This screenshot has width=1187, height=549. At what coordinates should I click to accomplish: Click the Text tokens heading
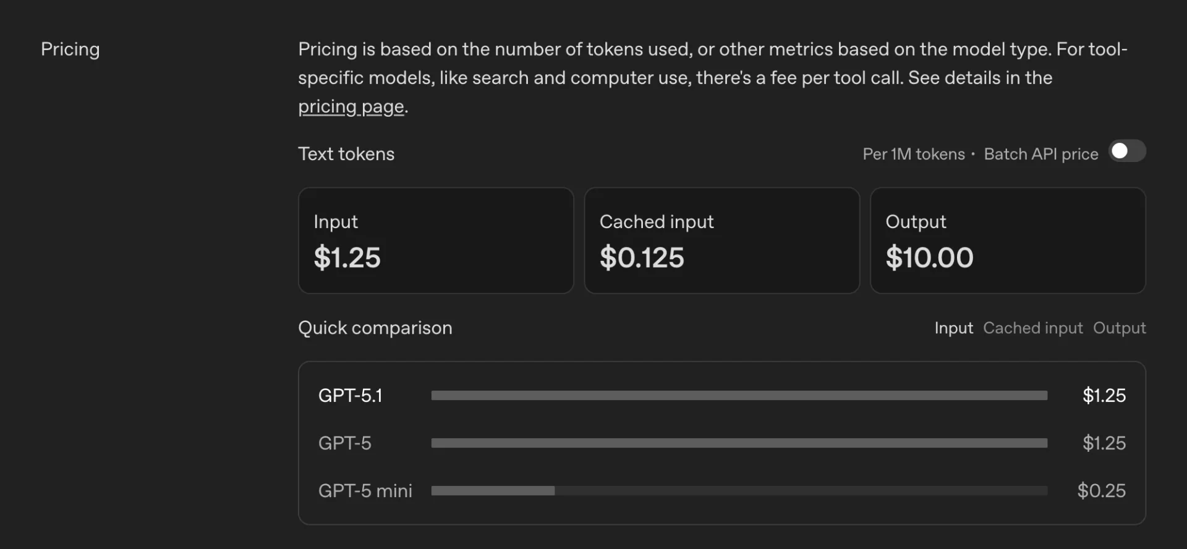[x=346, y=154]
